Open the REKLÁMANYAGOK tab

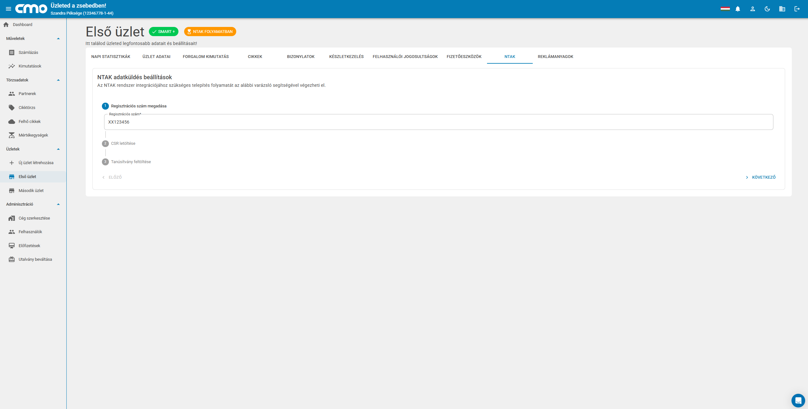556,57
